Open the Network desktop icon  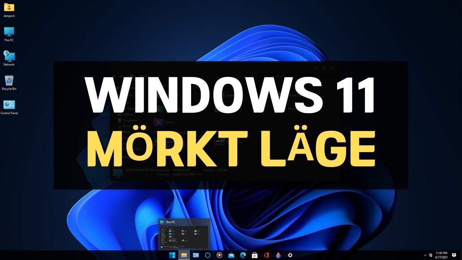[x=9, y=58]
